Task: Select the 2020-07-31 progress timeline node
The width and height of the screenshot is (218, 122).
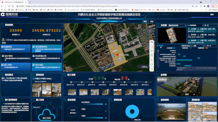Action: [x=93, y=82]
